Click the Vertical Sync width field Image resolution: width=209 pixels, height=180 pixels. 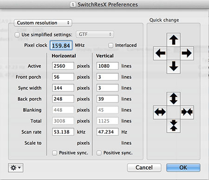pos(107,88)
